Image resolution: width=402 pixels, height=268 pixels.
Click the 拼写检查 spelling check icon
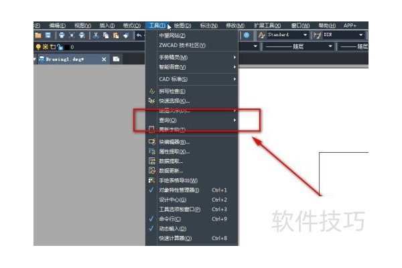click(152, 91)
